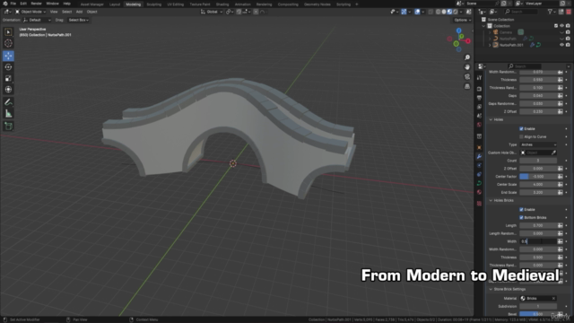Switch perspective/orthographic grid gizmo
The image size is (574, 323).
coord(467,86)
